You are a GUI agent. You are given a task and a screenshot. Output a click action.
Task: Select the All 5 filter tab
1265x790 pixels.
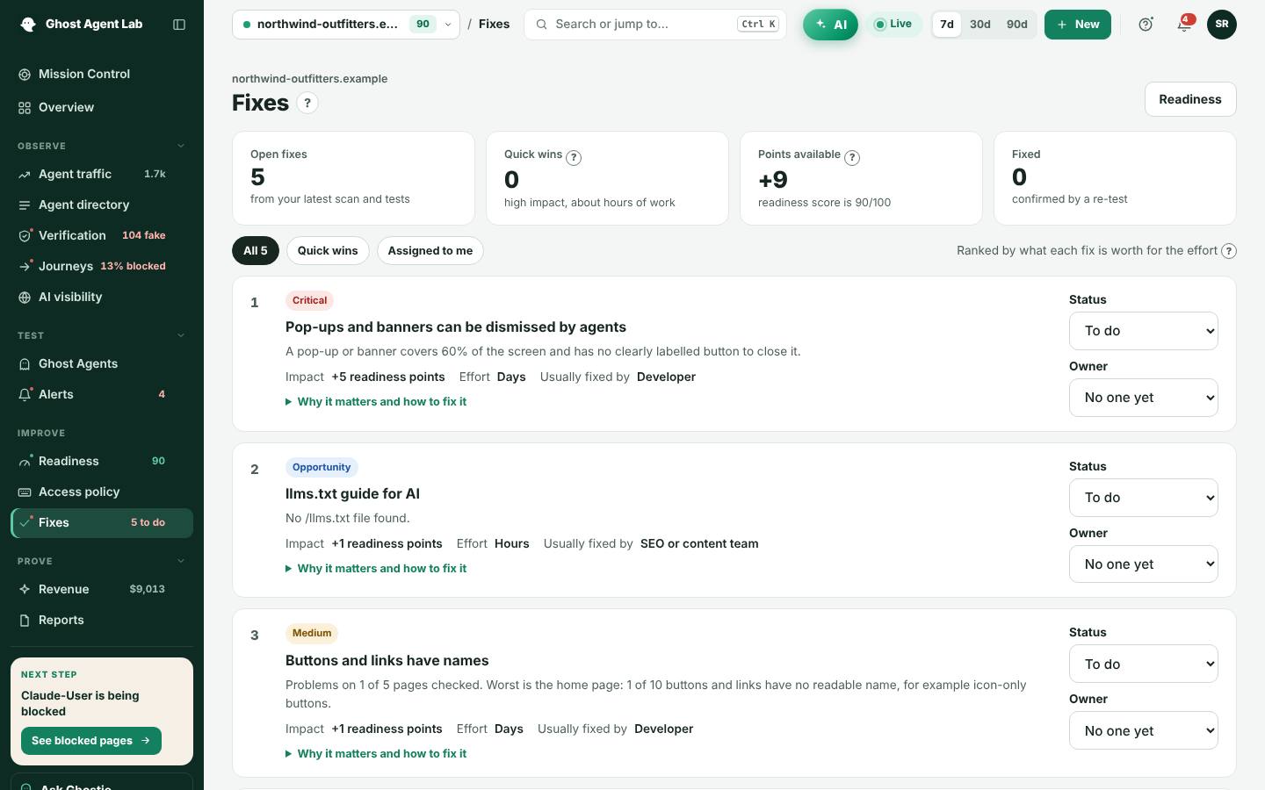(x=256, y=251)
